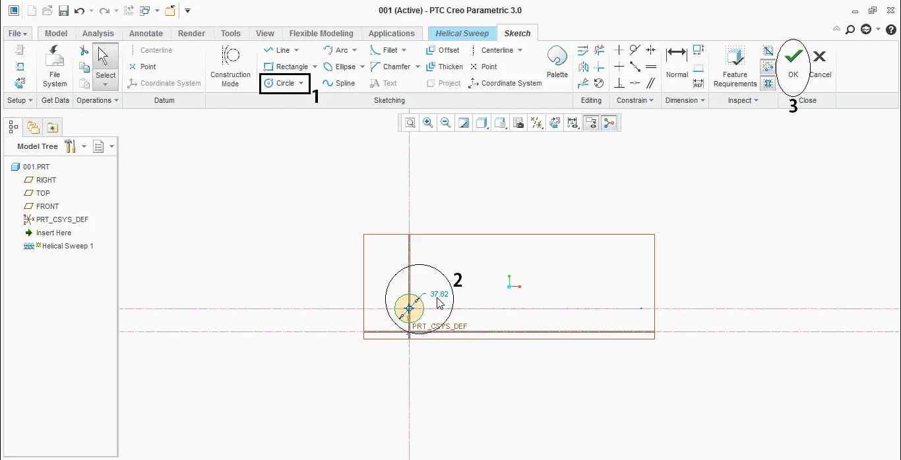Open the Analysis menu
901x460 pixels.
pos(98,32)
